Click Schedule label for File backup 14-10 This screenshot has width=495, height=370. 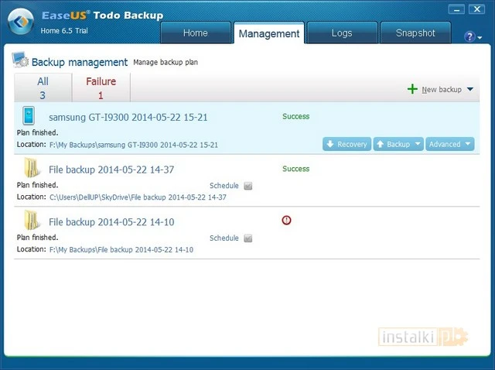point(224,238)
